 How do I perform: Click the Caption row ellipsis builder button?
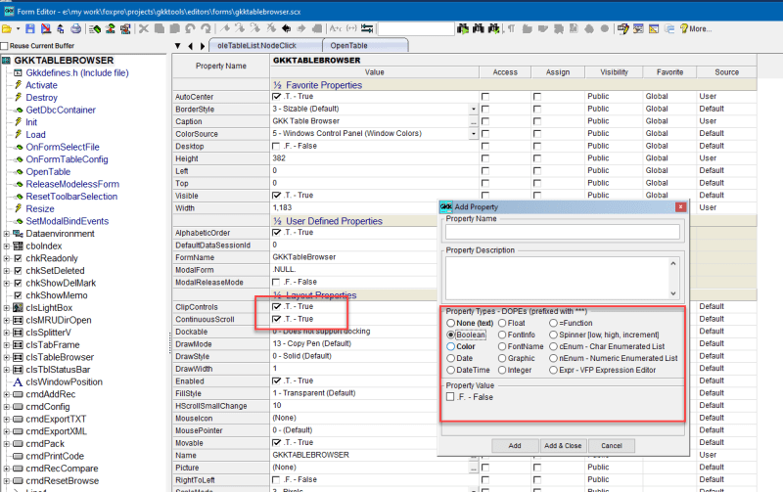(473, 121)
